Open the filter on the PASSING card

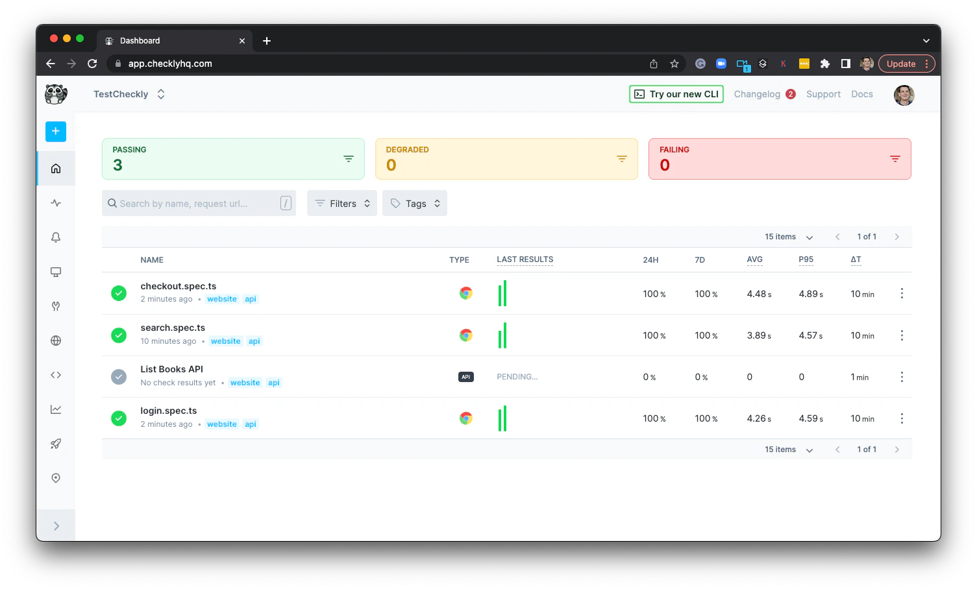click(x=349, y=158)
